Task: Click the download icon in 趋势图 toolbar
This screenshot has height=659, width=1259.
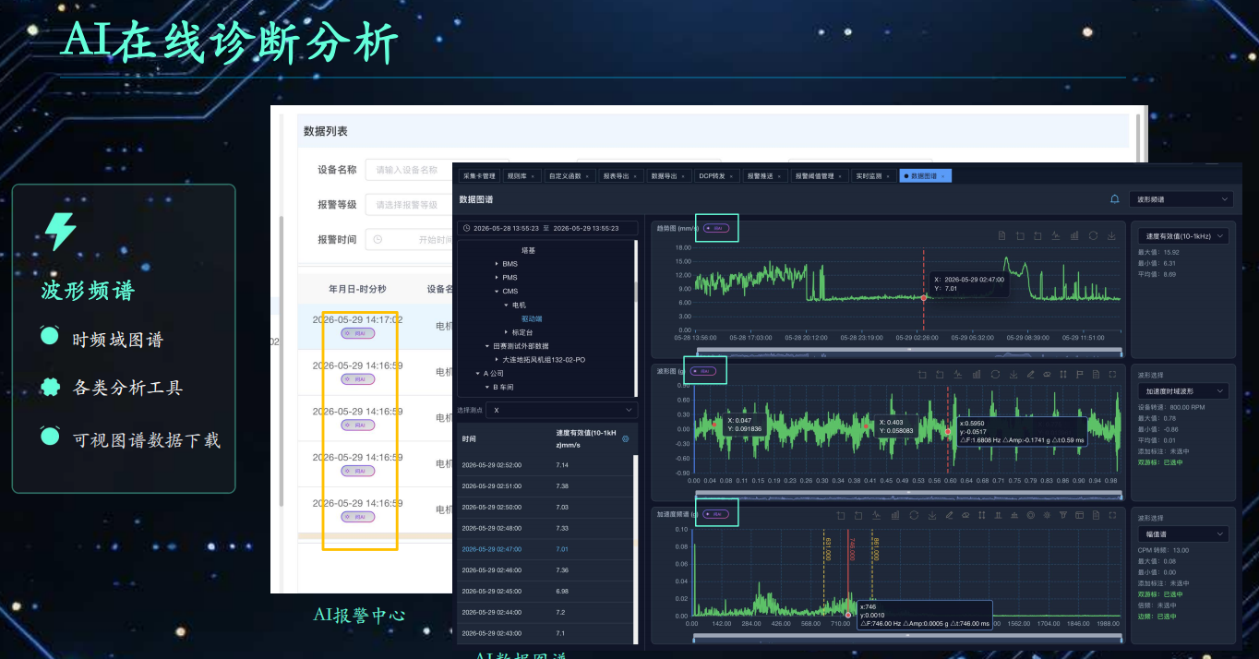Action: pyautogui.click(x=1111, y=235)
